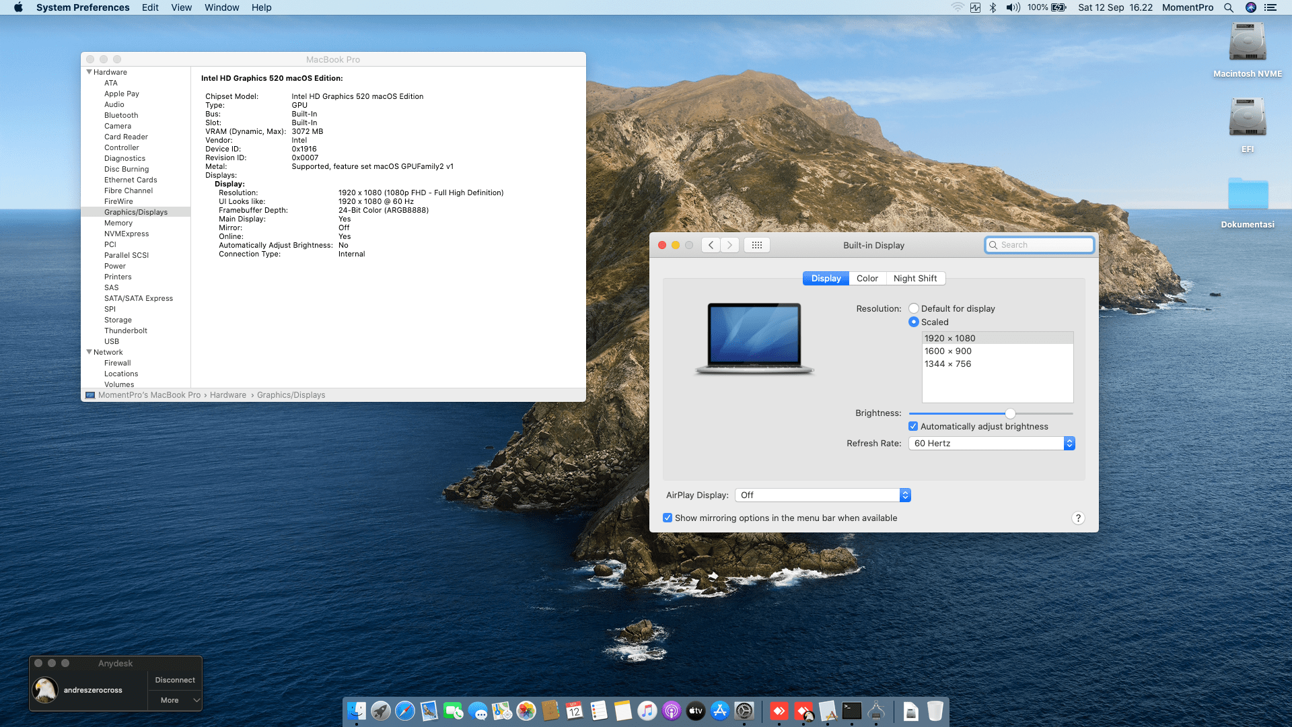Open Safari from the Dock
This screenshot has height=727, width=1292.
(x=405, y=711)
